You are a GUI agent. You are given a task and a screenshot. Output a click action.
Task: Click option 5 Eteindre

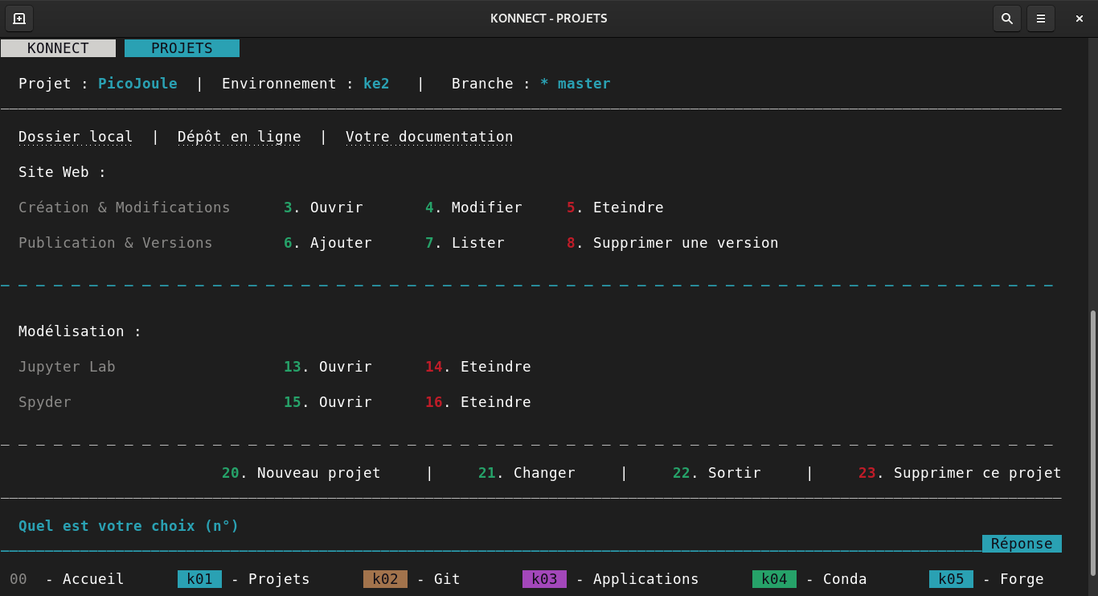(x=615, y=208)
